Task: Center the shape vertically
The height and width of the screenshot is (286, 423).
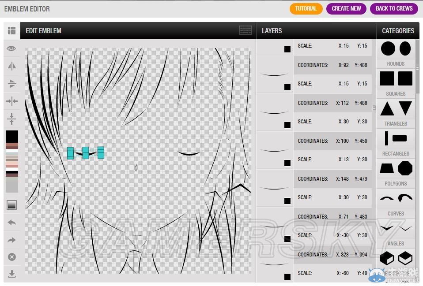Action: (x=12, y=119)
